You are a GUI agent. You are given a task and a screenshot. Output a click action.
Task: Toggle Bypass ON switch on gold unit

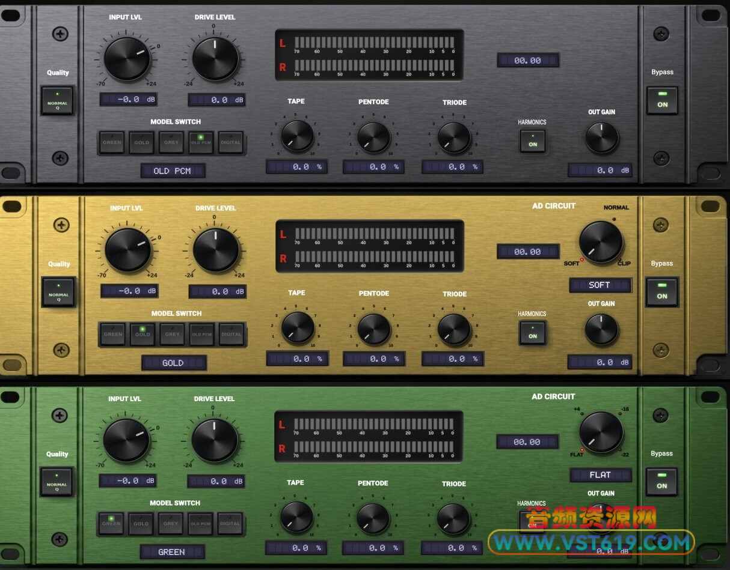pyautogui.click(x=662, y=292)
